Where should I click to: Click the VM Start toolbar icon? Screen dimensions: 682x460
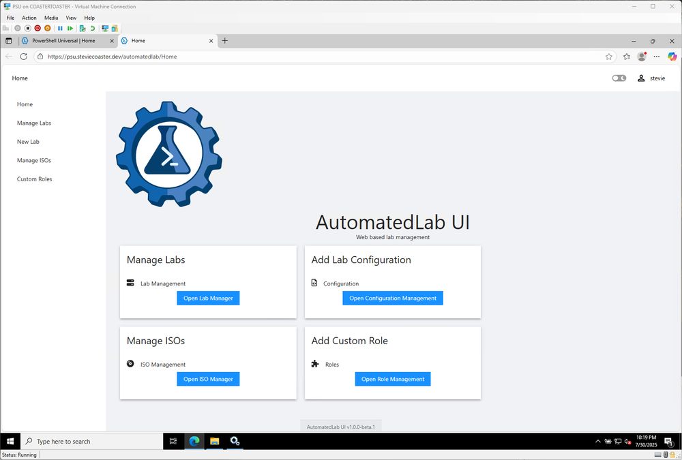[18, 28]
